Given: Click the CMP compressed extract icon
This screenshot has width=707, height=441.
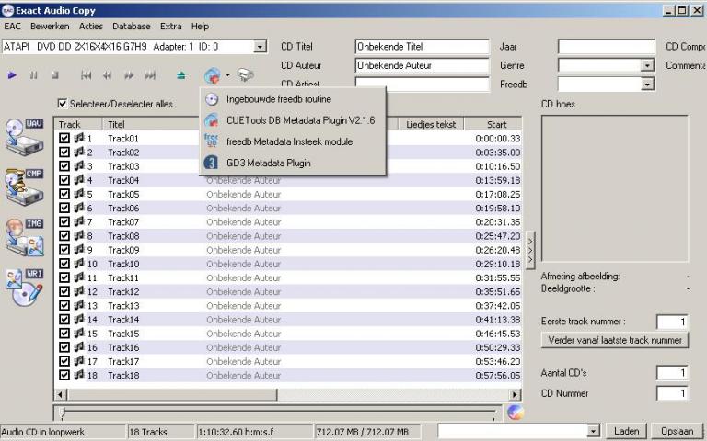Looking at the screenshot, I should click(x=25, y=186).
